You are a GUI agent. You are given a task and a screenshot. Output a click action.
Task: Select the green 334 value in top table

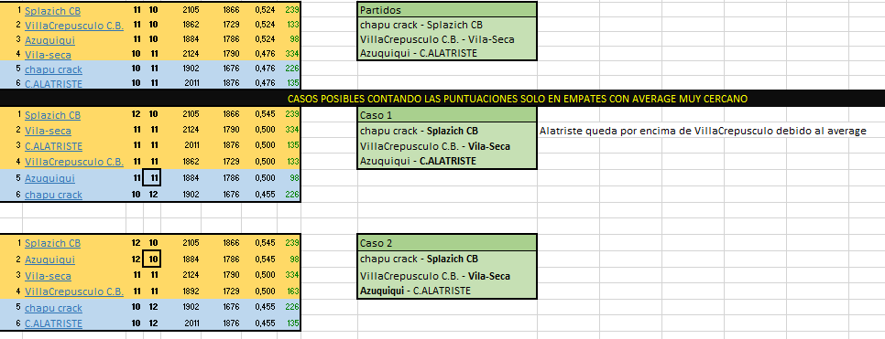pos(292,55)
